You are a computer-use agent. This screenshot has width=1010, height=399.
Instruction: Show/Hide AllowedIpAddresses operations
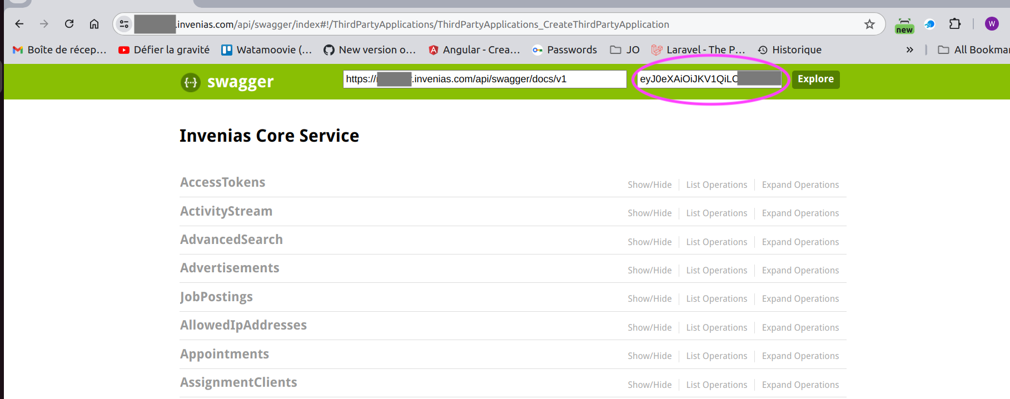pos(649,327)
